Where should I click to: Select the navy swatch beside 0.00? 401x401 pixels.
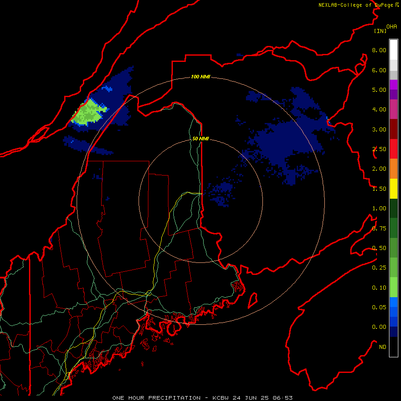(x=393, y=332)
